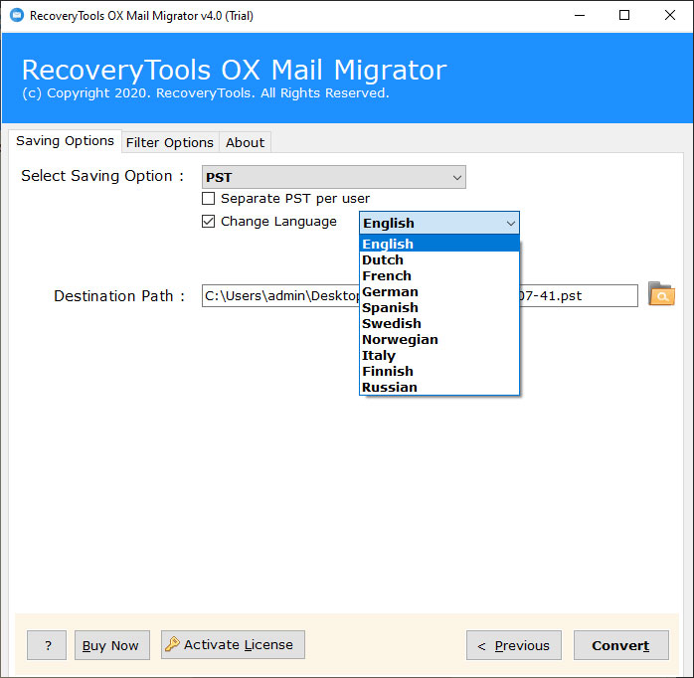Choose Dutch from the language list
694x678 pixels.
(x=439, y=259)
